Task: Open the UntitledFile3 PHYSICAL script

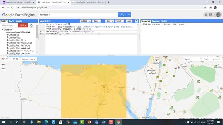Action: click(x=20, y=45)
